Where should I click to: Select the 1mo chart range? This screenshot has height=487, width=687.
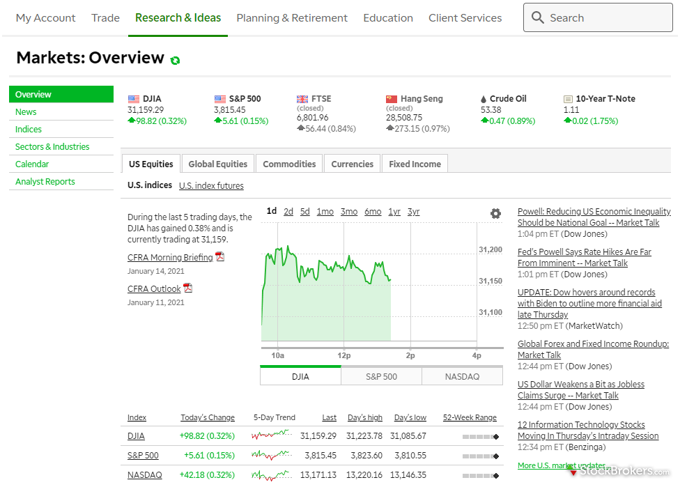pyautogui.click(x=325, y=212)
